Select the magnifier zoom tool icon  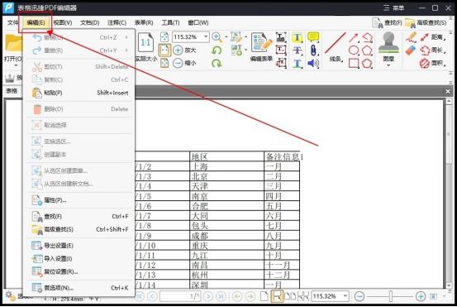coord(217,37)
